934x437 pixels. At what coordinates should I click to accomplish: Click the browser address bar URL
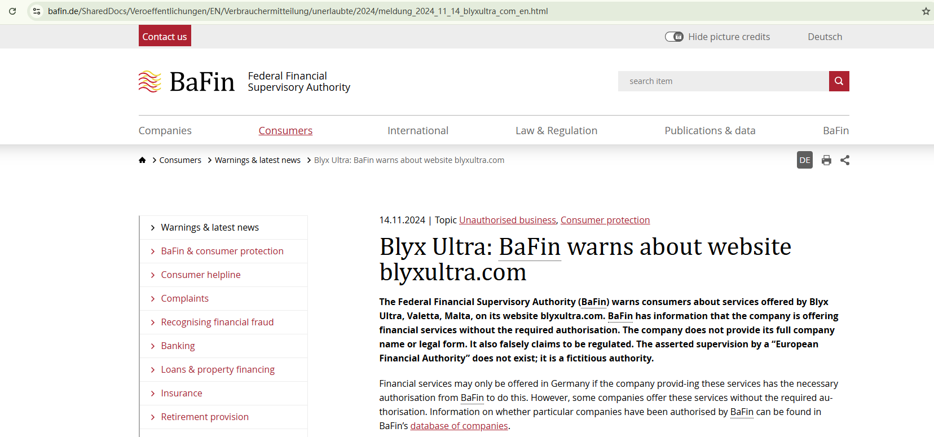pyautogui.click(x=298, y=11)
